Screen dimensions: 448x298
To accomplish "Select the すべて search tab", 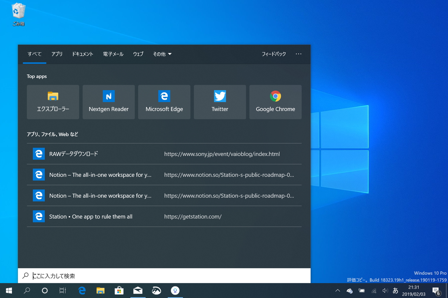I will click(35, 54).
